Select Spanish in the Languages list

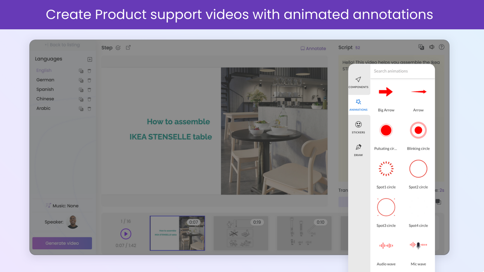click(x=45, y=89)
